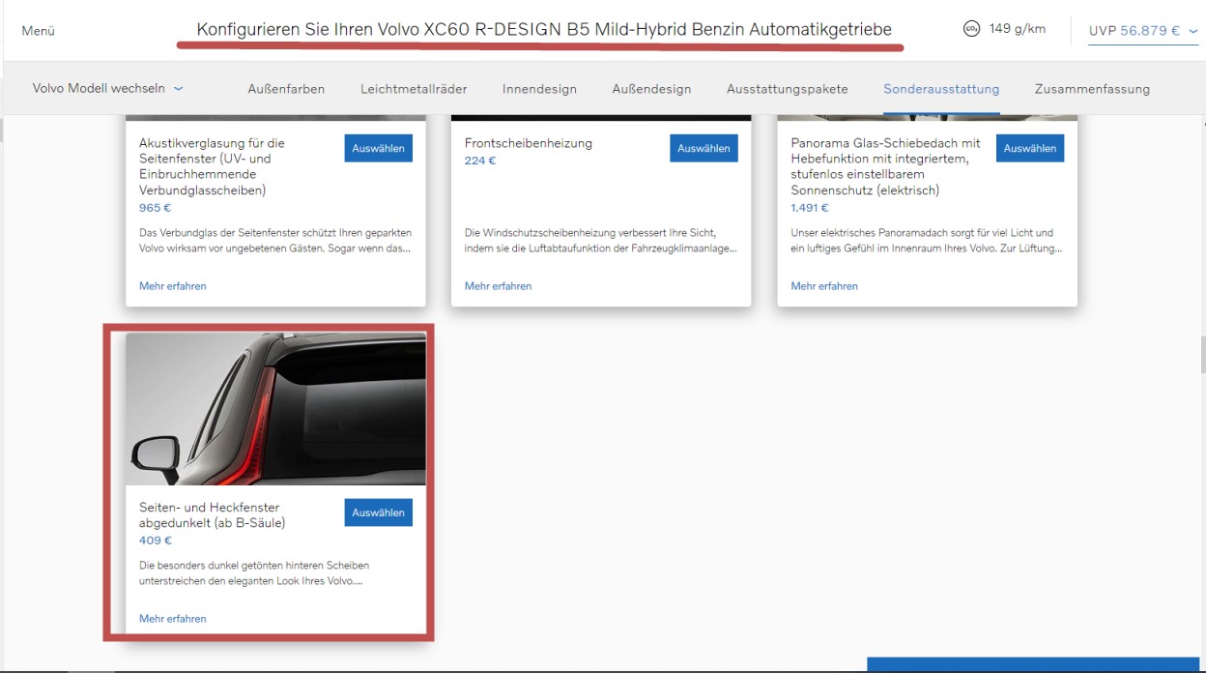Viewport: 1206px width, 673px height.
Task: Click the Seiten- und Heckfenster abgedunkelt heading
Action: (213, 515)
